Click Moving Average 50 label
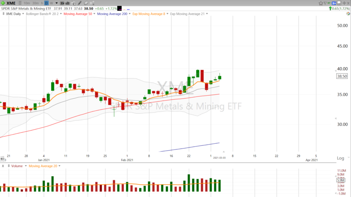 tap(78, 14)
